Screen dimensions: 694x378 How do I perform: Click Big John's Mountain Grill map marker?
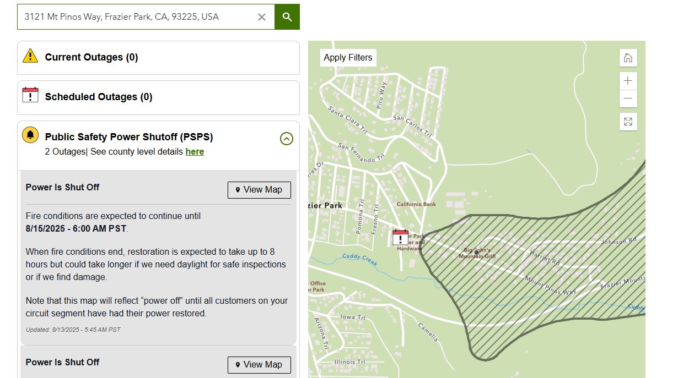tap(477, 252)
